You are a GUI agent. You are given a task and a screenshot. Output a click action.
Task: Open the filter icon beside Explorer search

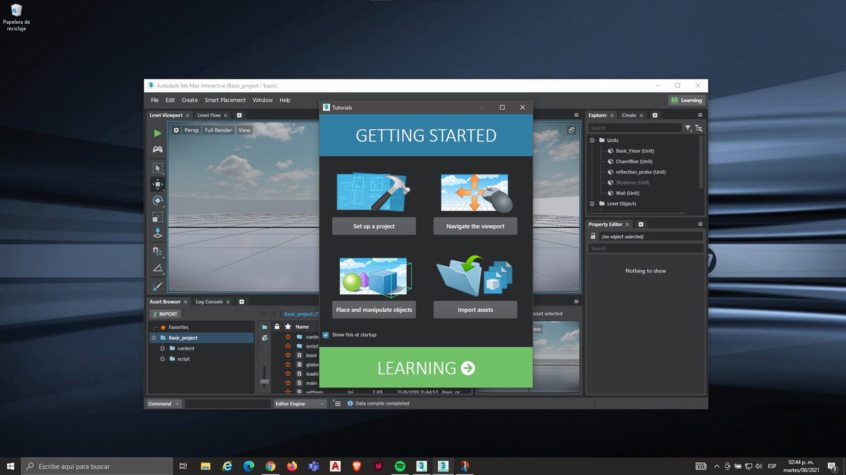click(x=689, y=127)
